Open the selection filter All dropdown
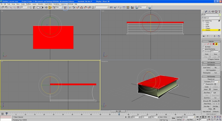This screenshot has height=121, width=222. pyautogui.click(x=25, y=7)
